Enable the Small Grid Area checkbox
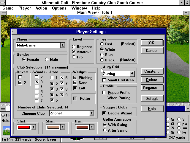 tap(104, 80)
